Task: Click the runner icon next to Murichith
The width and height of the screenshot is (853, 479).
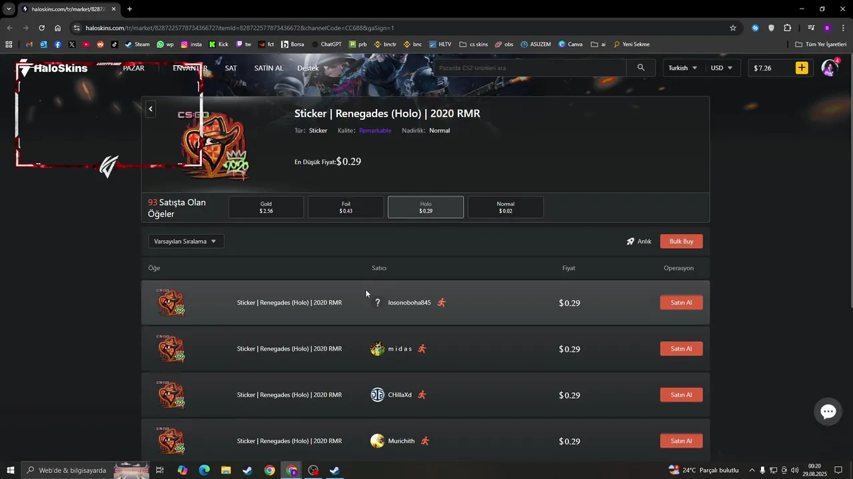Action: pos(425,441)
